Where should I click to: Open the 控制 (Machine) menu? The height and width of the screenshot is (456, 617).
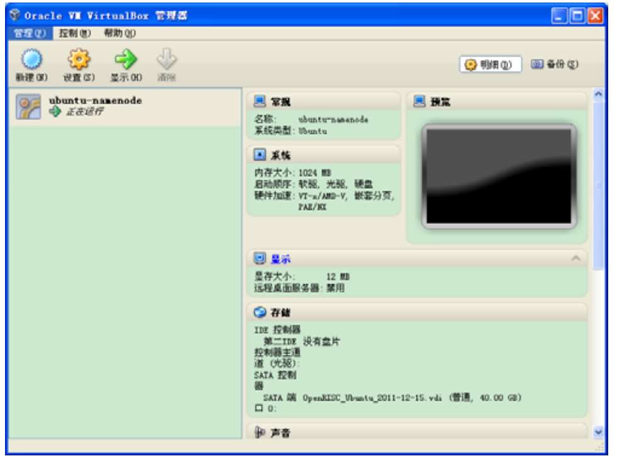coord(75,33)
